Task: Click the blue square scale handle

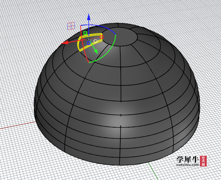Action: click(89, 43)
